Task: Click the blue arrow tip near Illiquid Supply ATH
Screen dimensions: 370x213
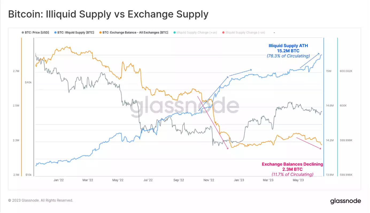Action: coord(320,54)
